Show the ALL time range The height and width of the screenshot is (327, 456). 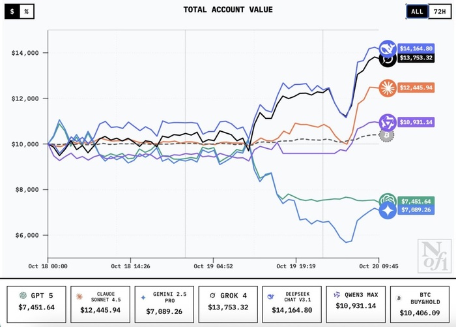coord(417,12)
